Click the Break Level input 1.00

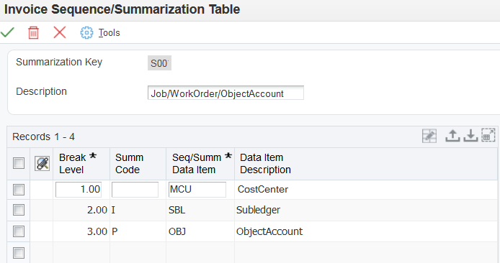[79, 190]
